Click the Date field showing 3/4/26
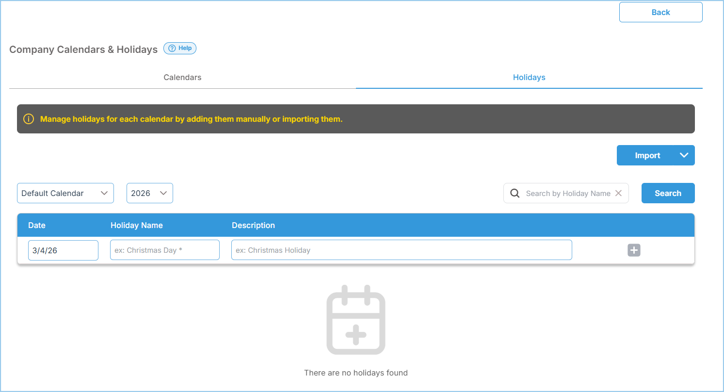The image size is (724, 392). tap(63, 250)
